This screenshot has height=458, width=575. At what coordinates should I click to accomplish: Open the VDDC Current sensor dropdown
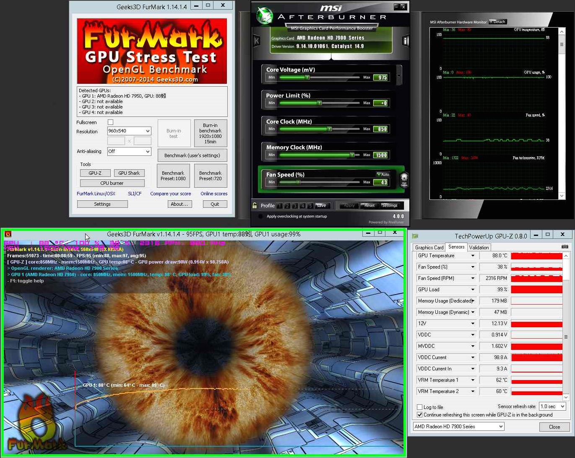pyautogui.click(x=473, y=357)
